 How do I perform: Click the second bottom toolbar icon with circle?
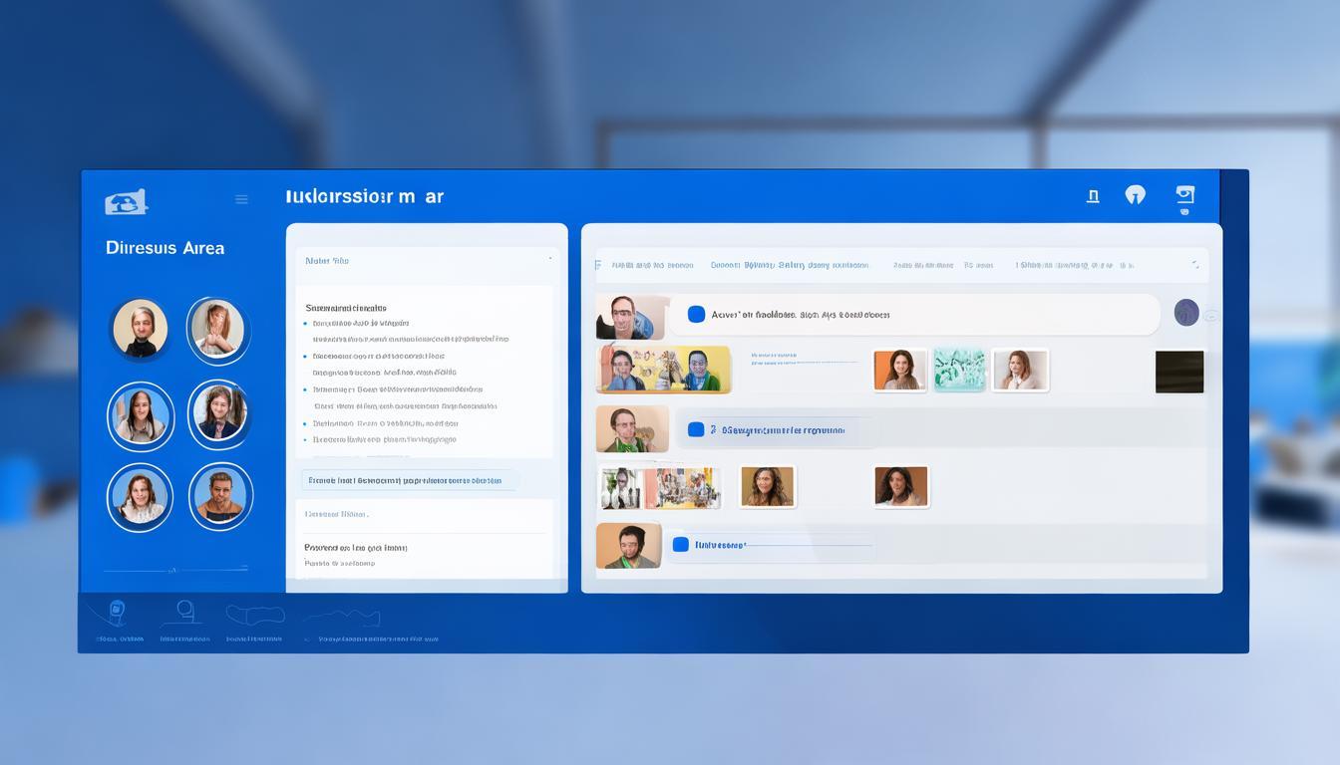pos(184,611)
